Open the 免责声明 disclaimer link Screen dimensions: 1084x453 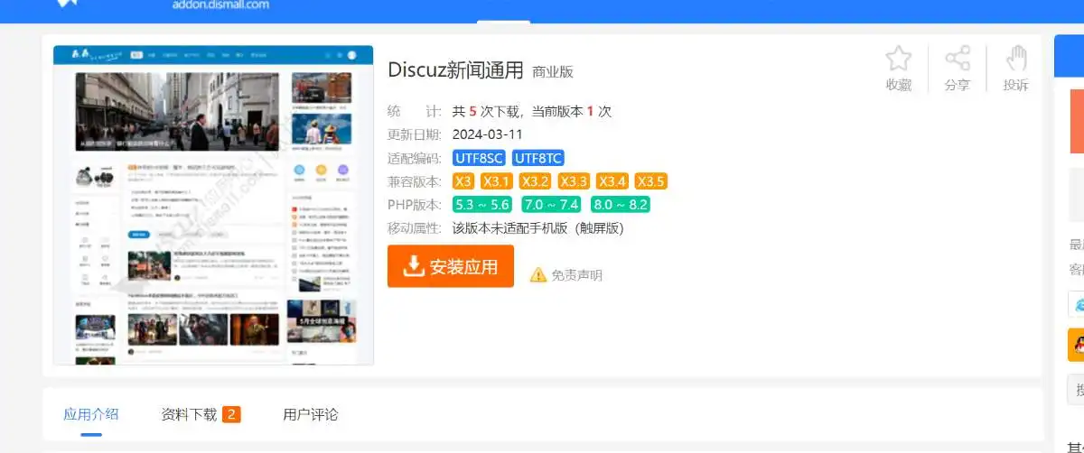tap(576, 275)
